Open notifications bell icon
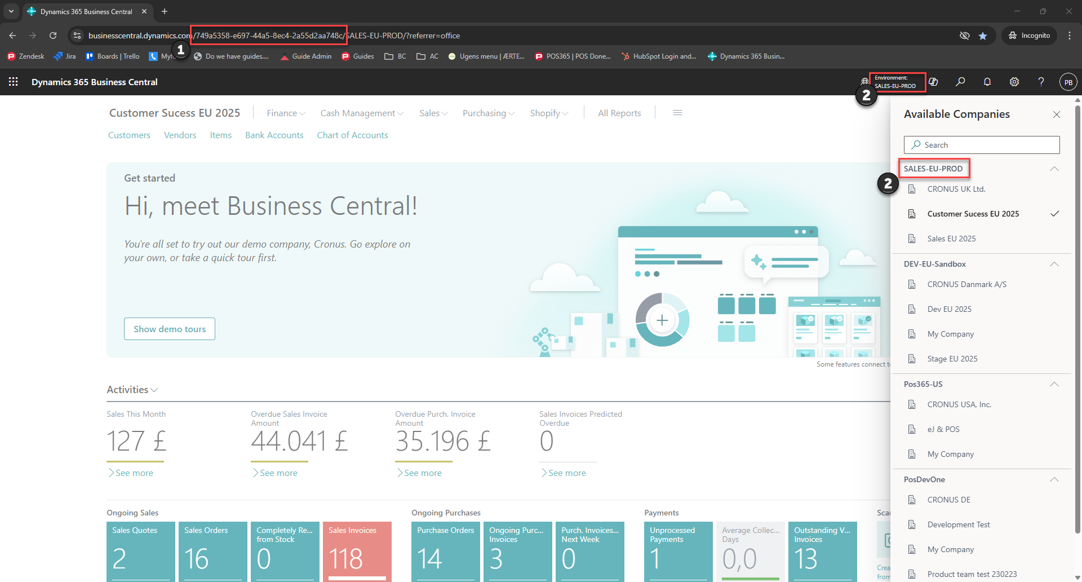The width and height of the screenshot is (1082, 582). [987, 82]
